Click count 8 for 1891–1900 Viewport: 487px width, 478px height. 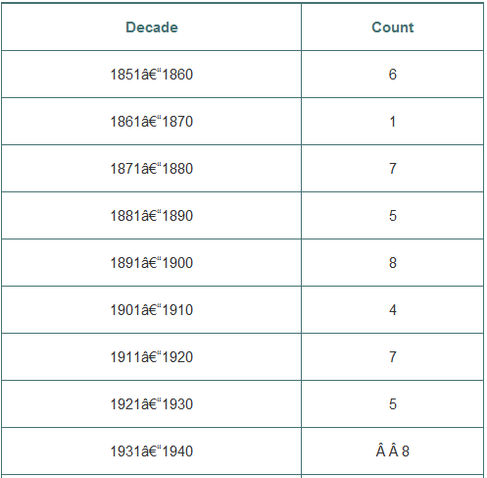[x=392, y=263]
